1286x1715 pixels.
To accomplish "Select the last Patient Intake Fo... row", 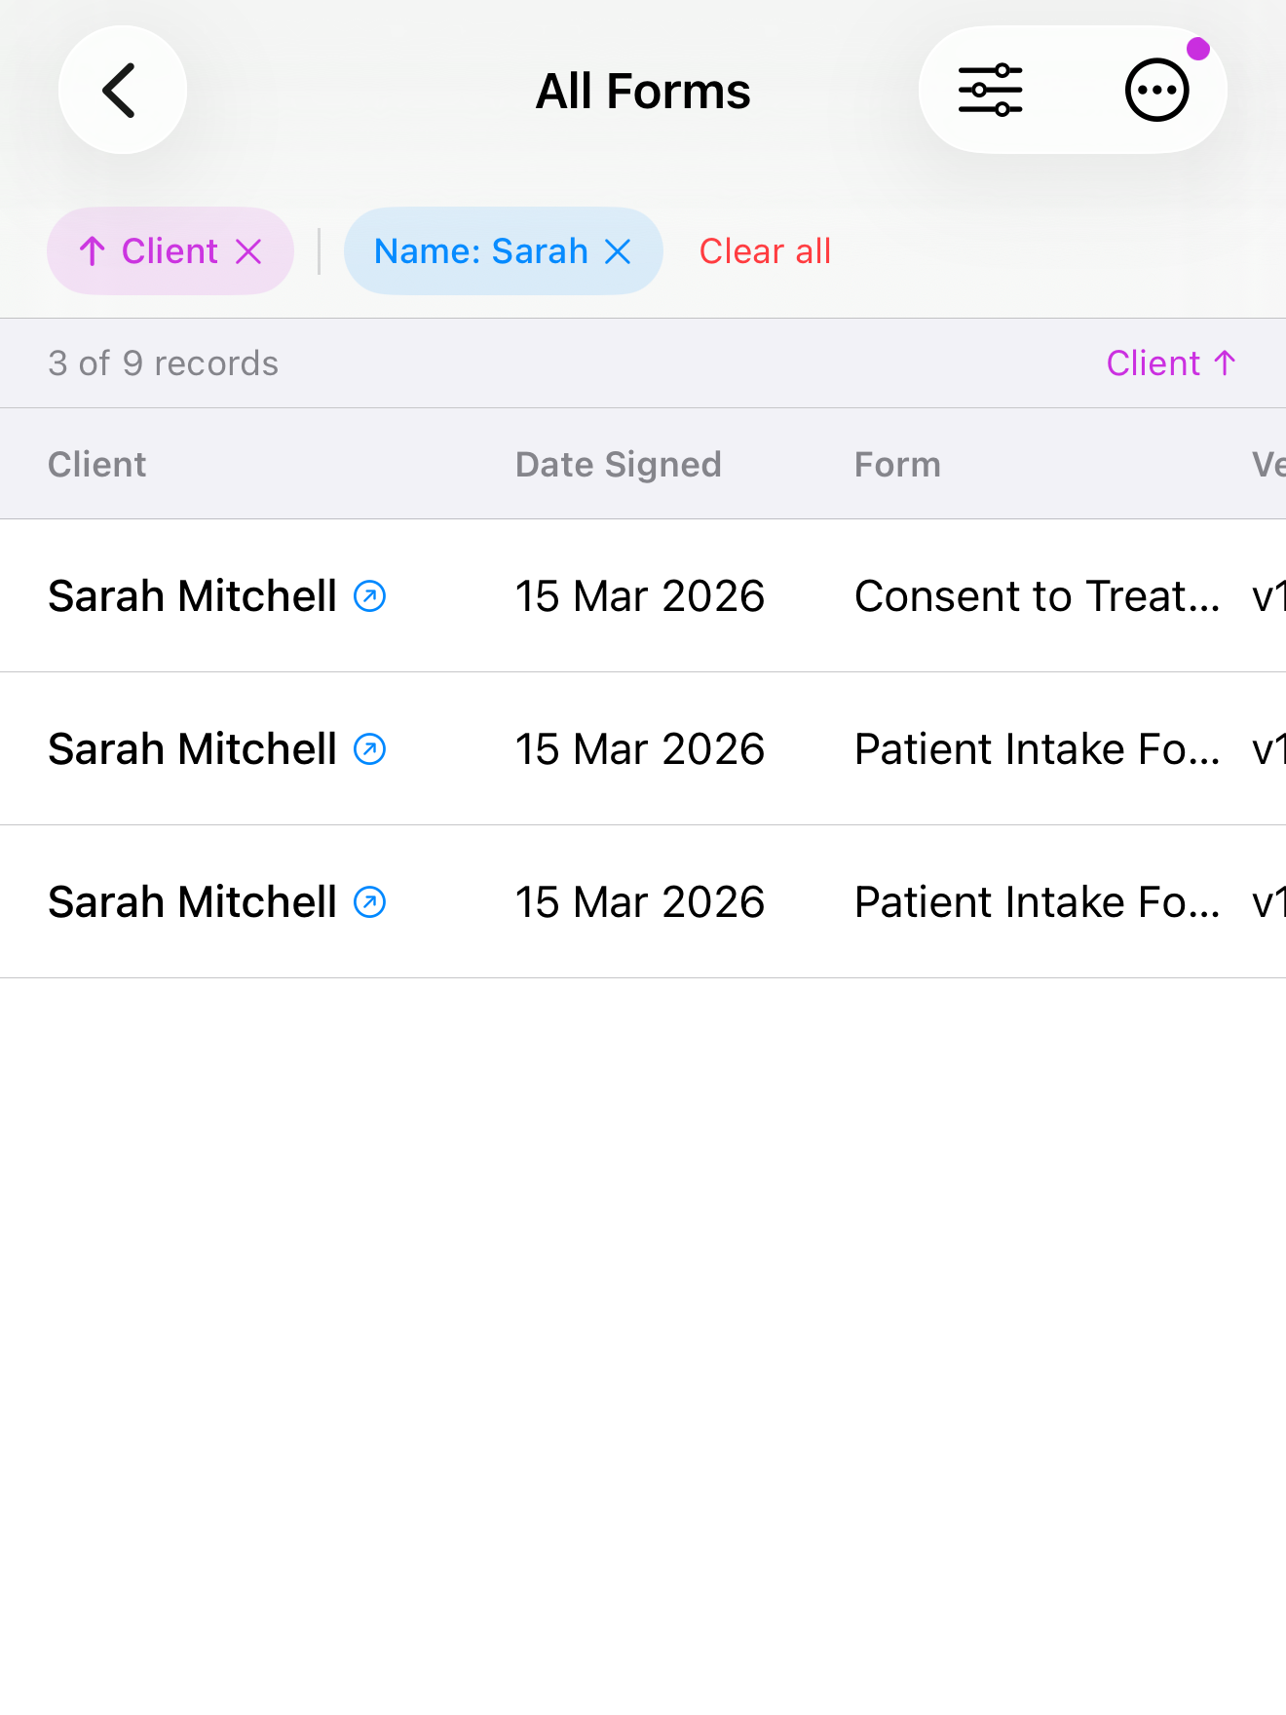I will pos(1037,902).
